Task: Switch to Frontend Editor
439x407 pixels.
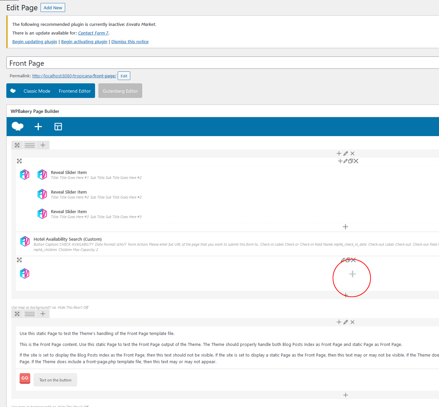Action: click(75, 91)
